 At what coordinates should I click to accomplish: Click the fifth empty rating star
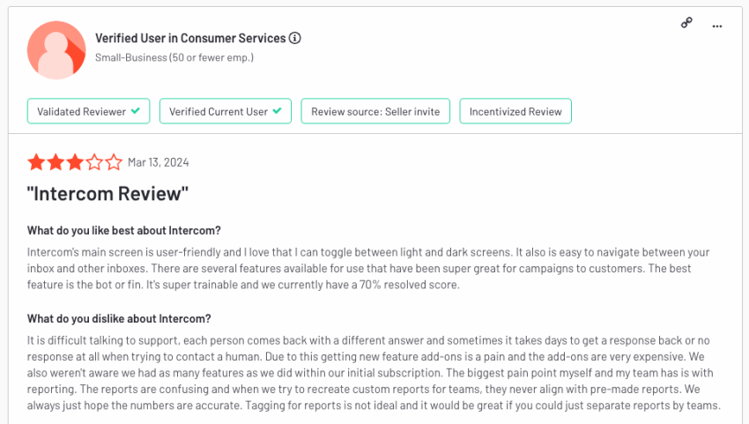(x=114, y=162)
